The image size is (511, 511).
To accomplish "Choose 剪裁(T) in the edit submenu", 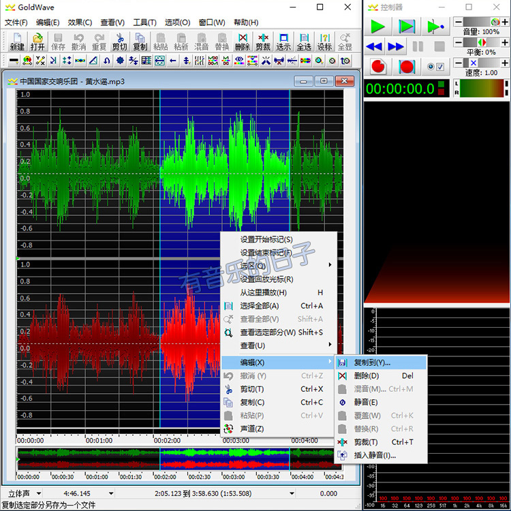I will click(x=381, y=442).
